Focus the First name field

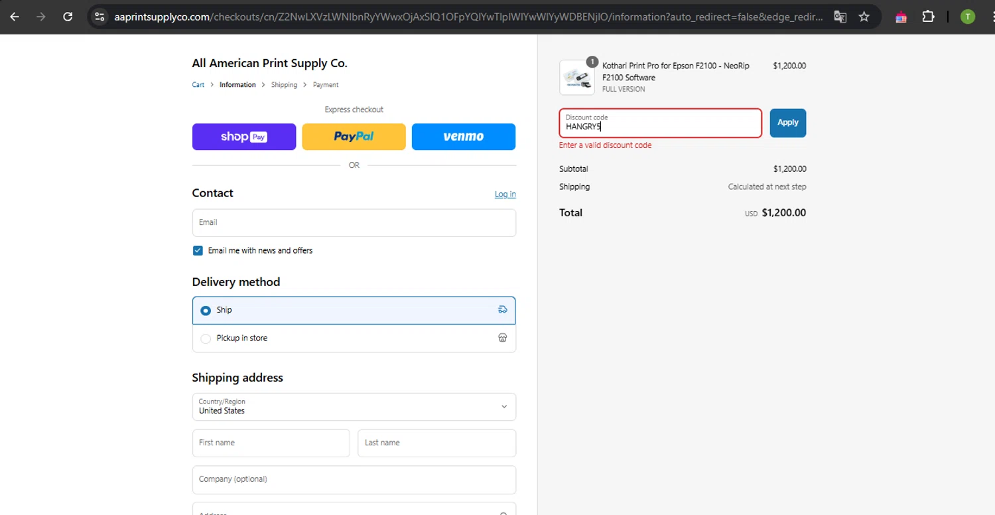point(271,443)
